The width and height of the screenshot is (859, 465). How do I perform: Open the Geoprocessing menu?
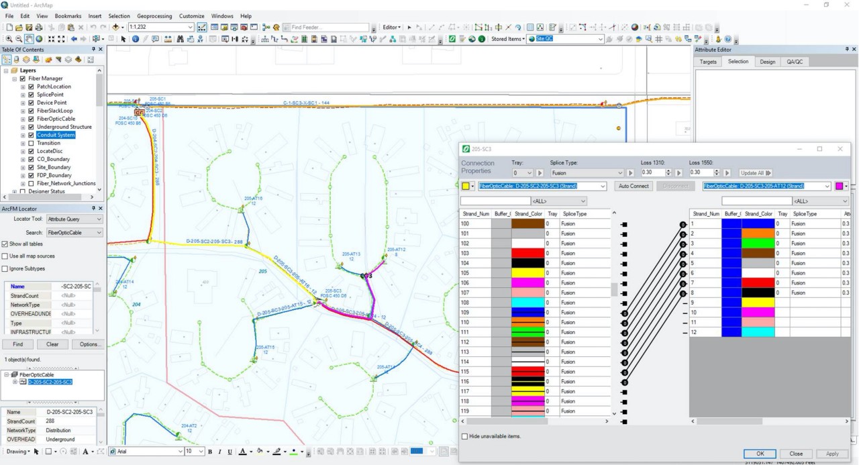(x=154, y=16)
